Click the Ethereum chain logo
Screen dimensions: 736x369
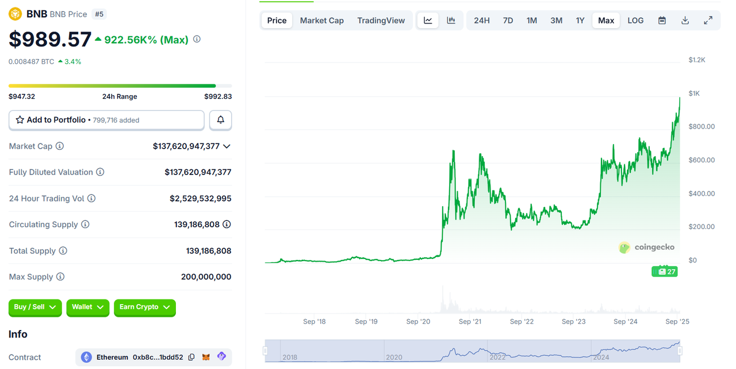coord(86,357)
